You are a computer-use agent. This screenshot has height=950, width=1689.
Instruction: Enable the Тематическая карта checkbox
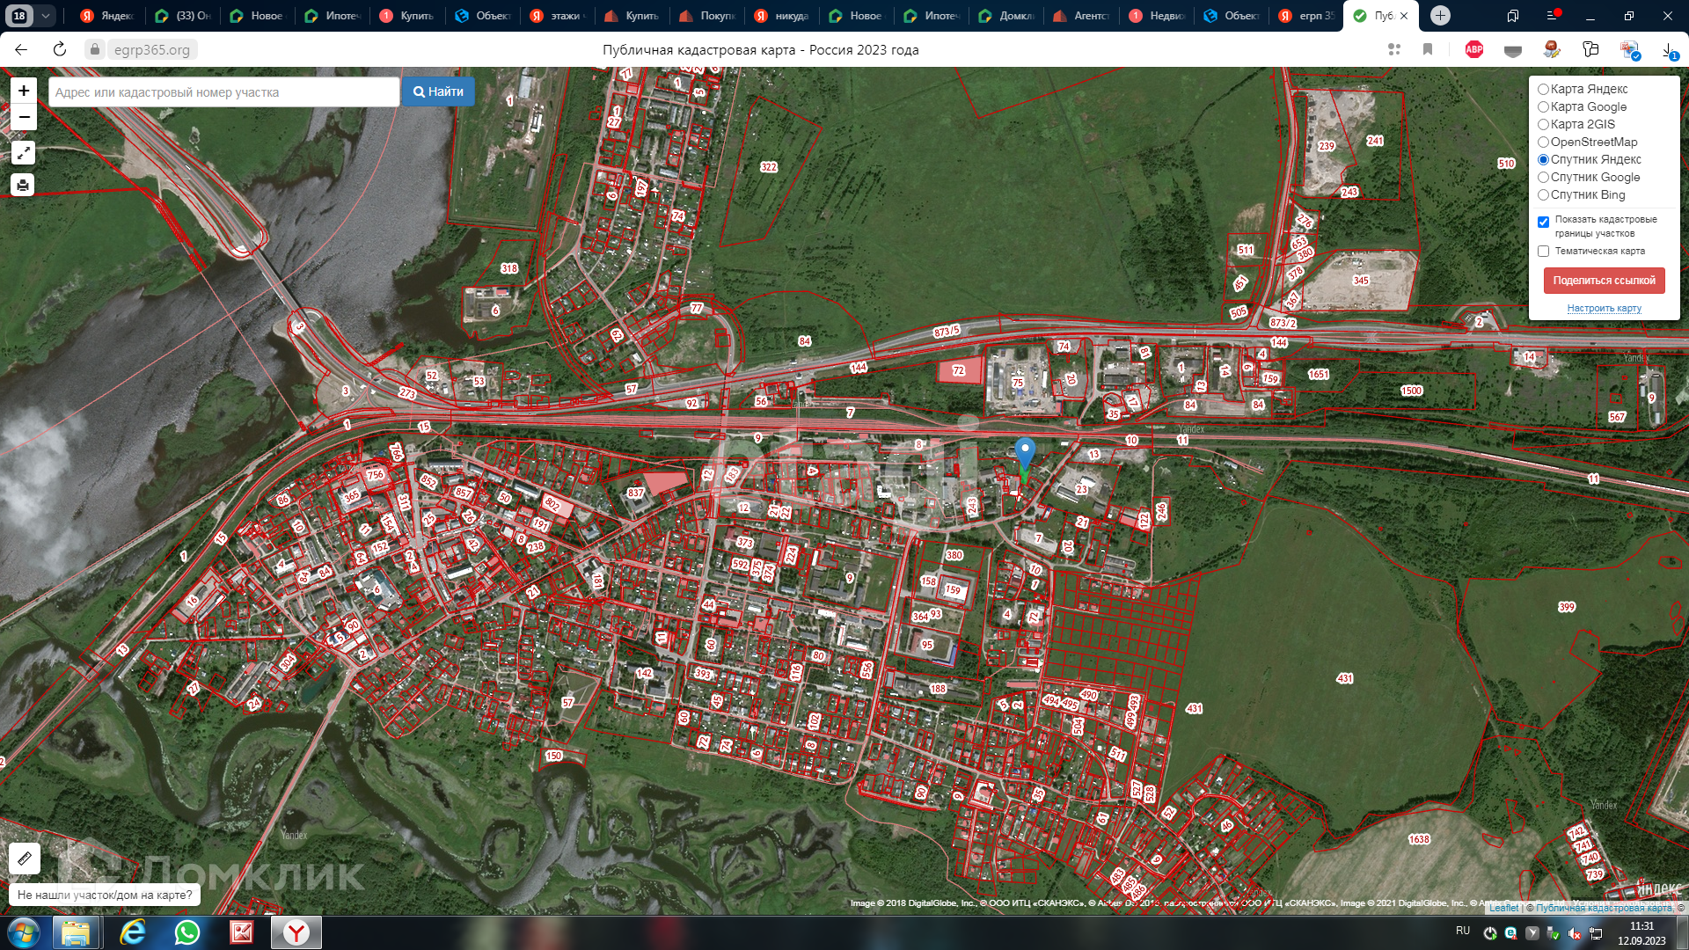[1543, 252]
